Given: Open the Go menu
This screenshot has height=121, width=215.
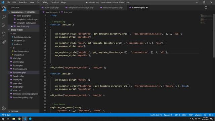Looking at the screenshot, I should pyautogui.click(x=38, y=2).
